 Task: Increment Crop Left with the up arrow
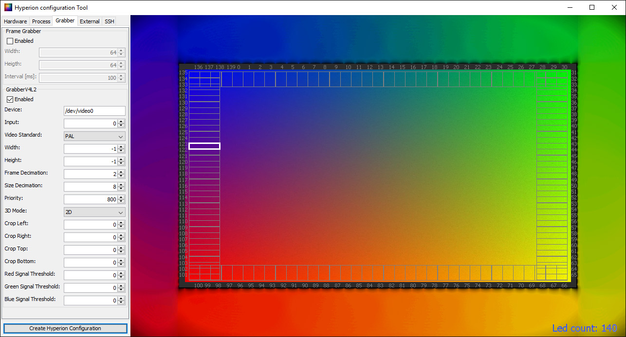121,223
